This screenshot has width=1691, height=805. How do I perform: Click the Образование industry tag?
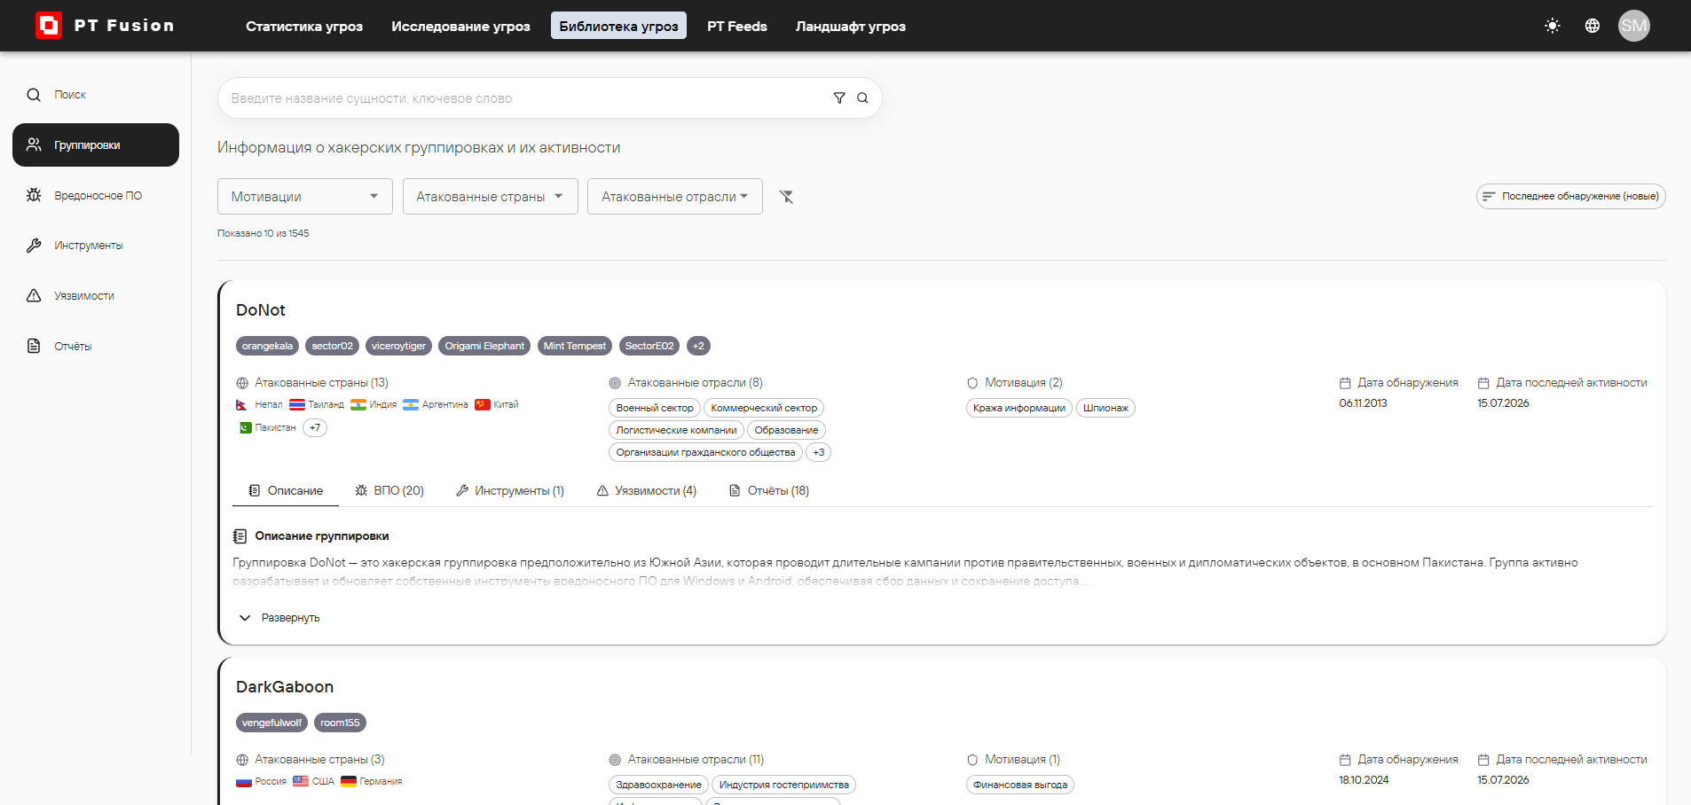click(x=786, y=430)
